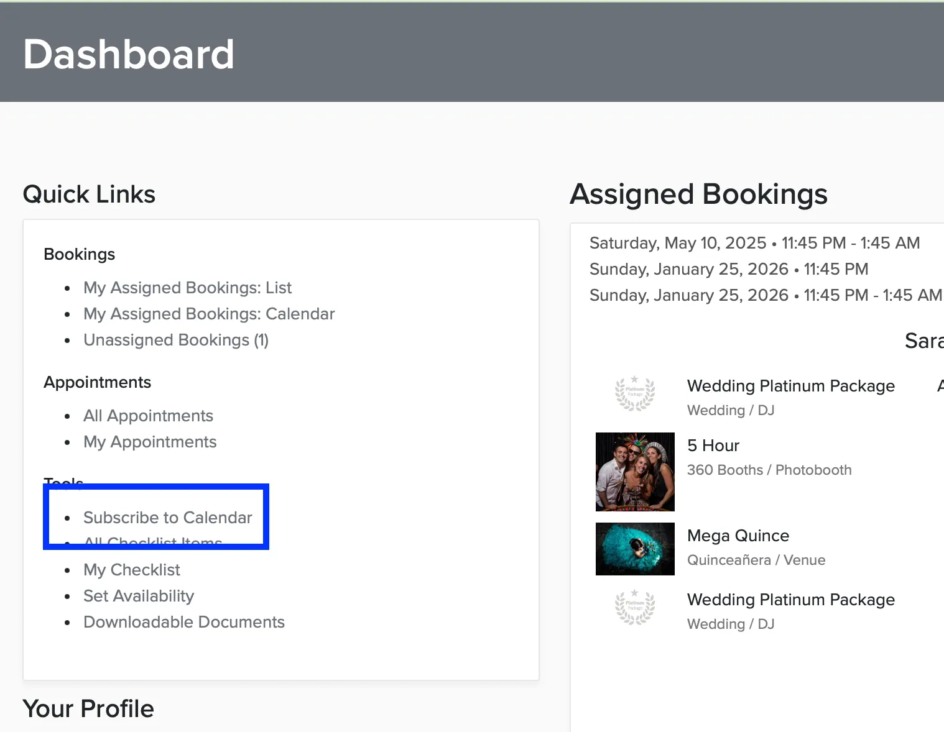The image size is (944, 732).
Task: Open My Checklist link
Action: [x=132, y=570]
